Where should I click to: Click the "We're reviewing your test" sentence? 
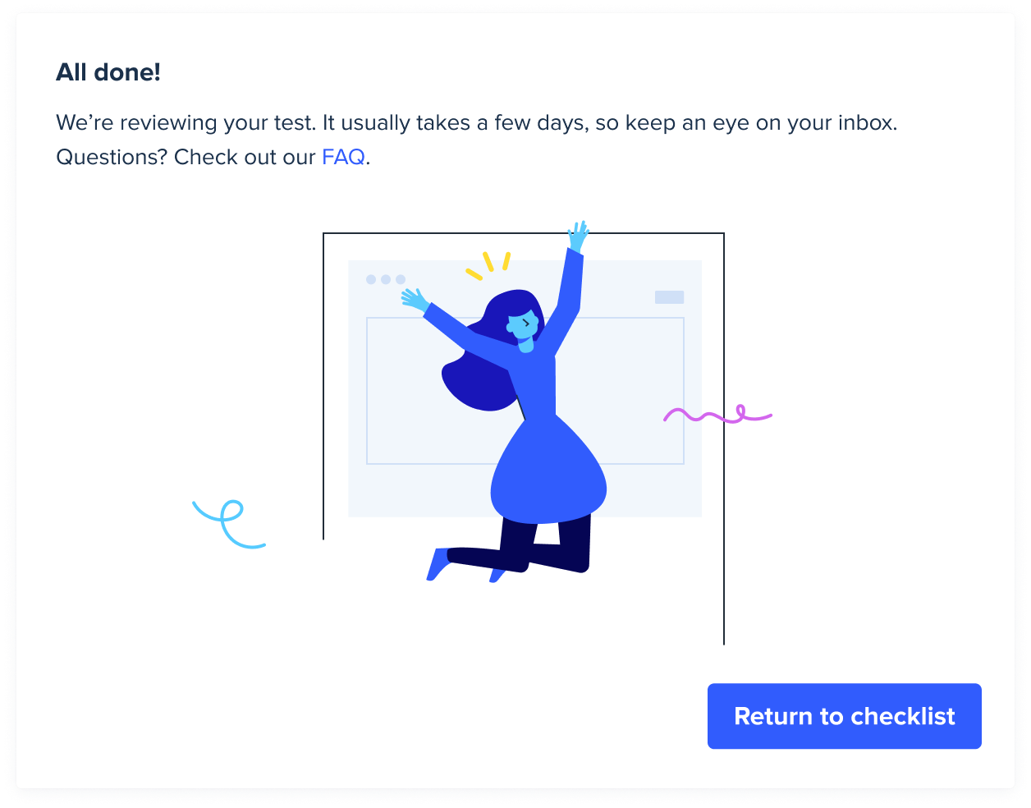[x=186, y=123]
